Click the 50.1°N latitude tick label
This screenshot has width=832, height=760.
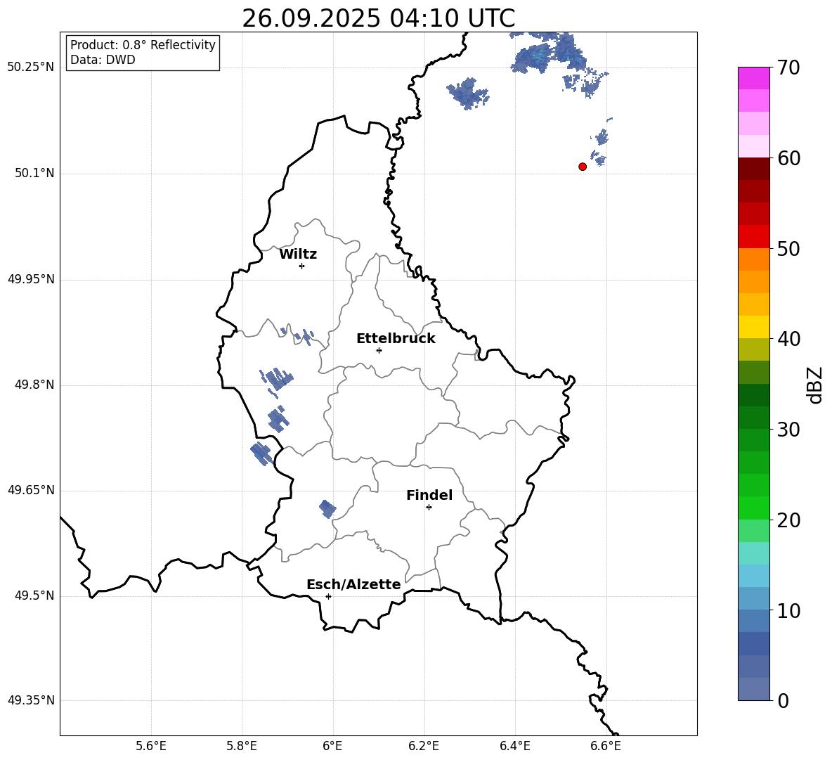(34, 174)
